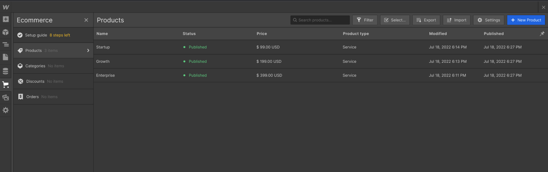Viewport: 548px width, 172px height.
Task: Open the Categories section
Action: coord(35,66)
